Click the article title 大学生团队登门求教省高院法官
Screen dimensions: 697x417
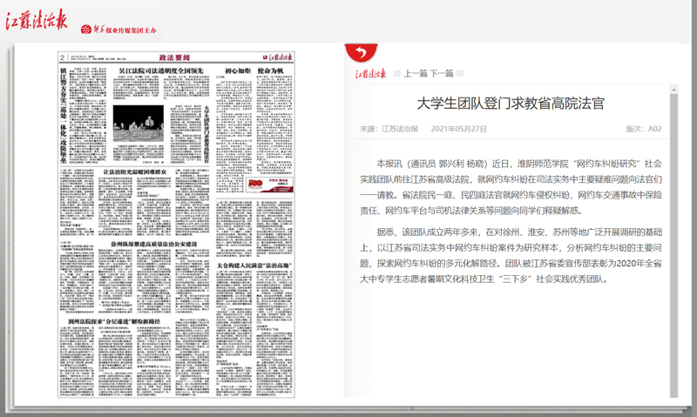click(510, 104)
